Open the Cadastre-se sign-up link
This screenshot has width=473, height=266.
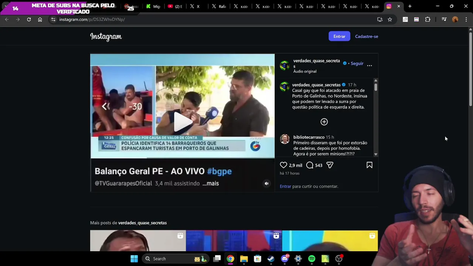[367, 36]
